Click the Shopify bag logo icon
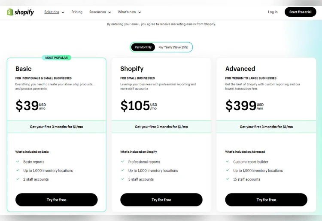This screenshot has height=221, width=322. [x=10, y=12]
